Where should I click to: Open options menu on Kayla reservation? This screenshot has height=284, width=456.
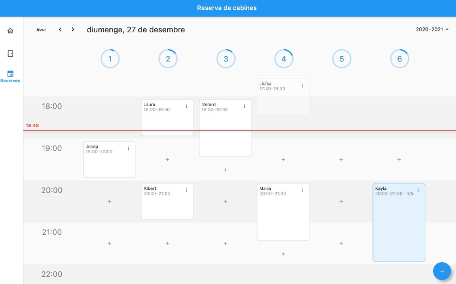click(x=418, y=190)
